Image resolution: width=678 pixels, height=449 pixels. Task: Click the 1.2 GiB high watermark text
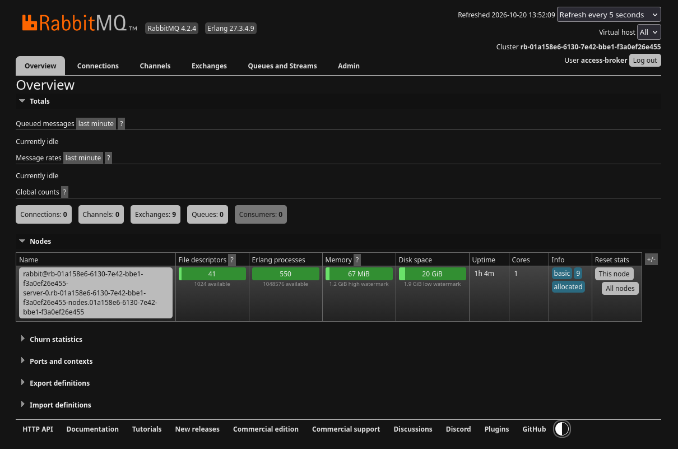[x=359, y=284]
